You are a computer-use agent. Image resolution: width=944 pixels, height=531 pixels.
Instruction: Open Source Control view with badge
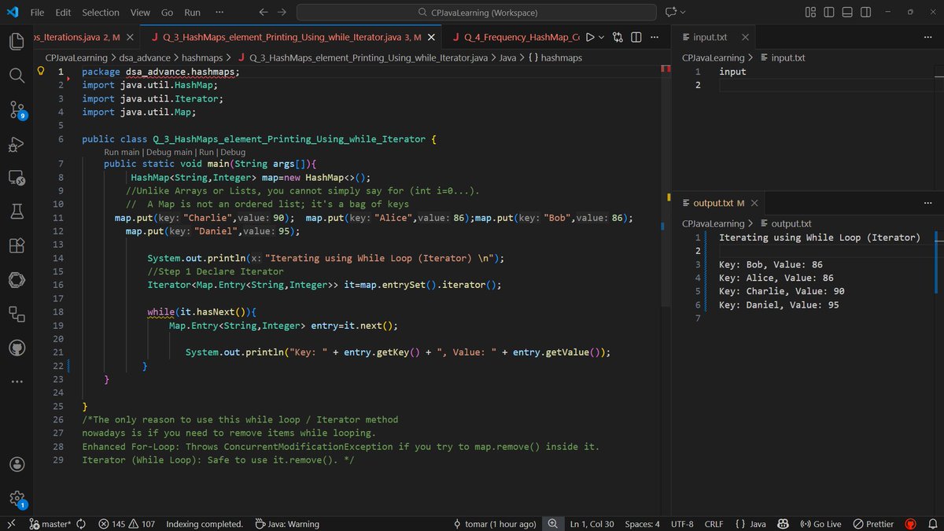pyautogui.click(x=17, y=110)
